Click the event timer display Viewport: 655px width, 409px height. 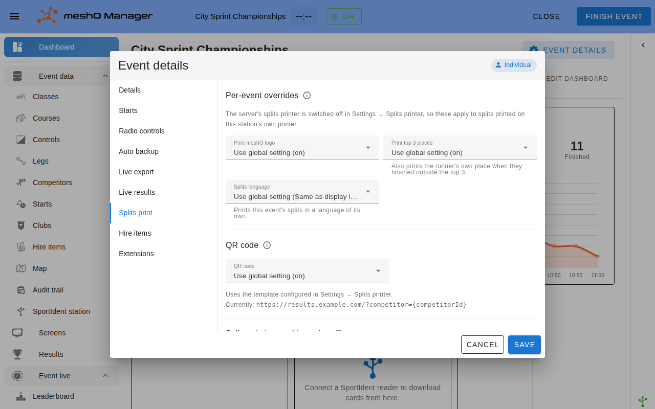(x=304, y=16)
